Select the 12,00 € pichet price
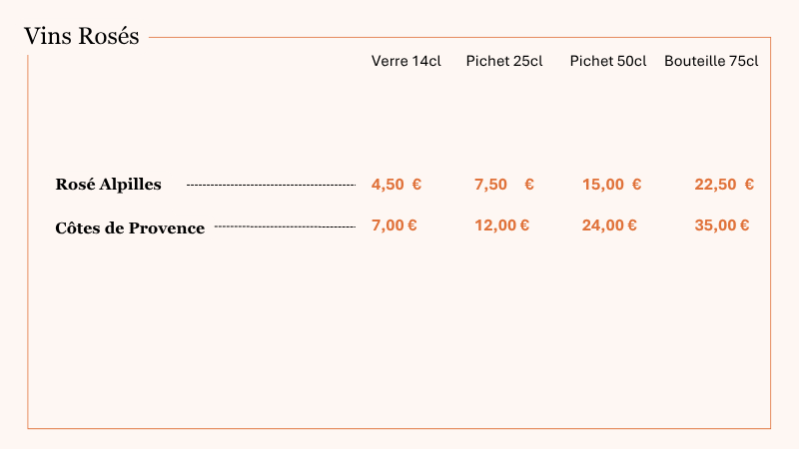This screenshot has width=799, height=449. pyautogui.click(x=502, y=225)
